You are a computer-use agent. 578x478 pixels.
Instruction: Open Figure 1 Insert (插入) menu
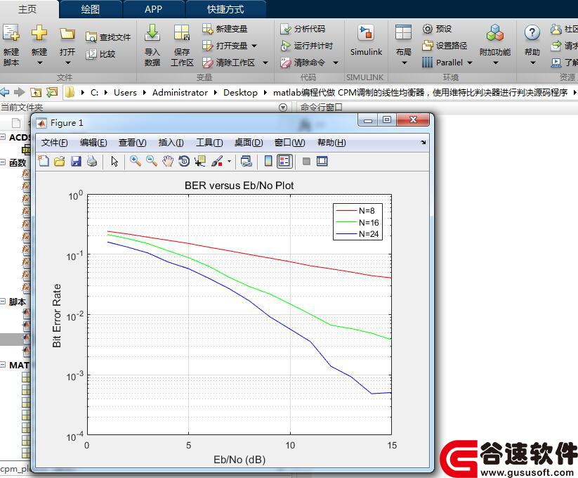[171, 143]
